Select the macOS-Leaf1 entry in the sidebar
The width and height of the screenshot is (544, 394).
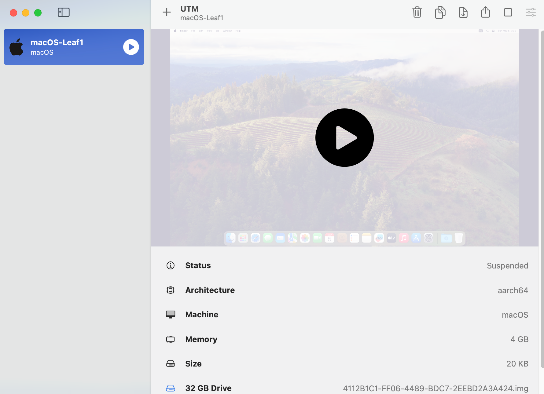tap(74, 47)
